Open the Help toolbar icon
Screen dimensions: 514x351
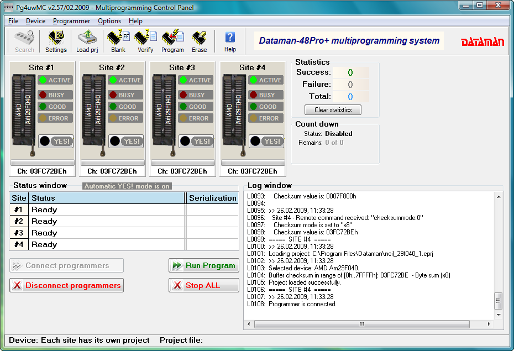click(230, 41)
